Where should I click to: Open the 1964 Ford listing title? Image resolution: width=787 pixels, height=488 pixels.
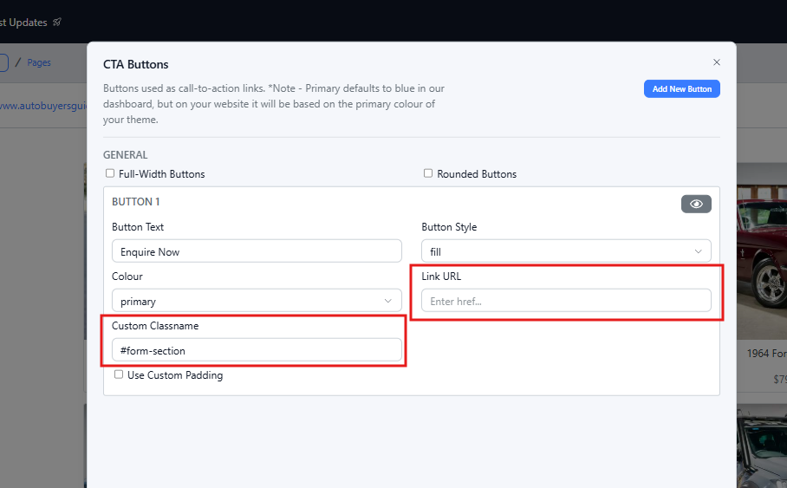tap(766, 354)
